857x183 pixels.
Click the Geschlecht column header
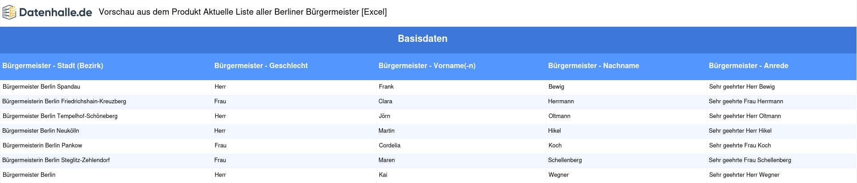(261, 65)
